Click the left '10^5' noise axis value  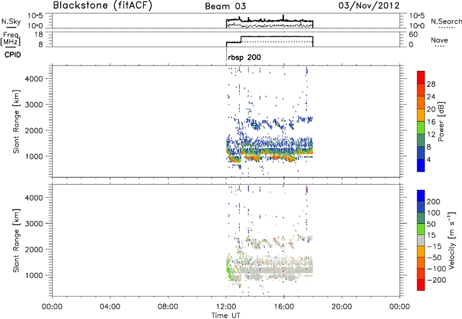(x=35, y=16)
